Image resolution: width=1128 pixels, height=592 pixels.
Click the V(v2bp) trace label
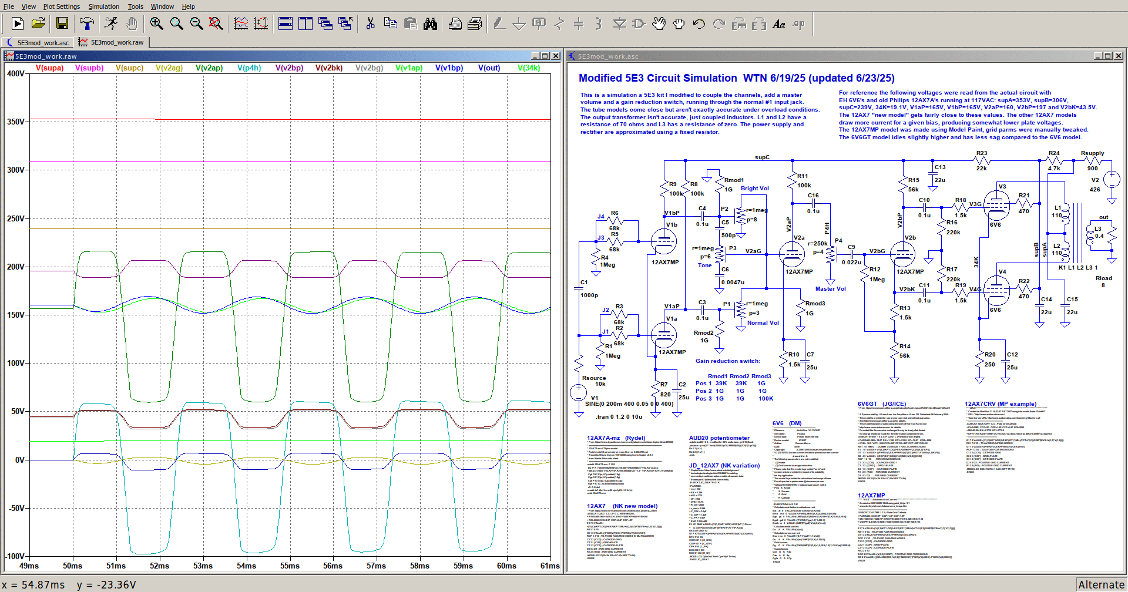click(x=289, y=68)
